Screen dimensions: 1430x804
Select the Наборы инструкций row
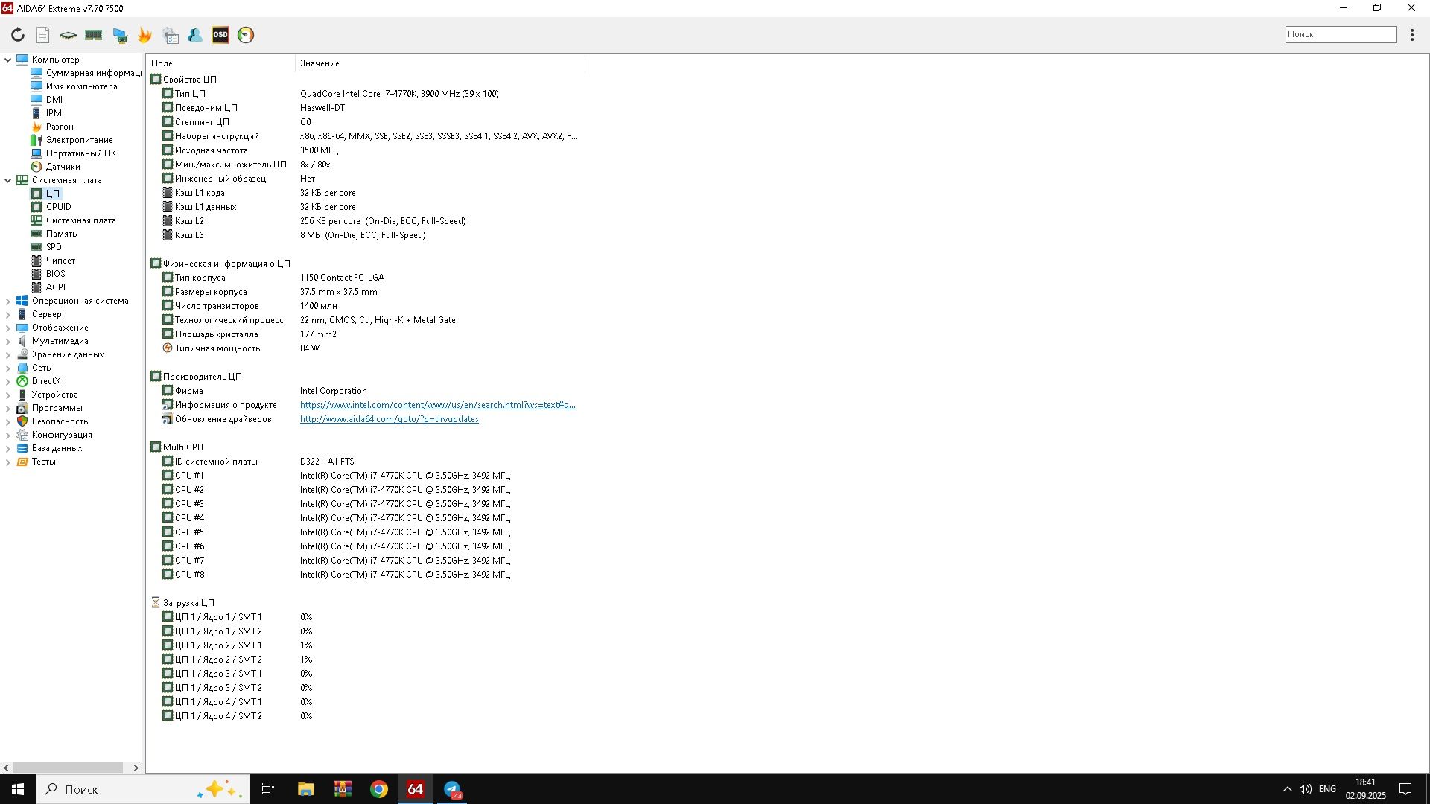click(365, 136)
